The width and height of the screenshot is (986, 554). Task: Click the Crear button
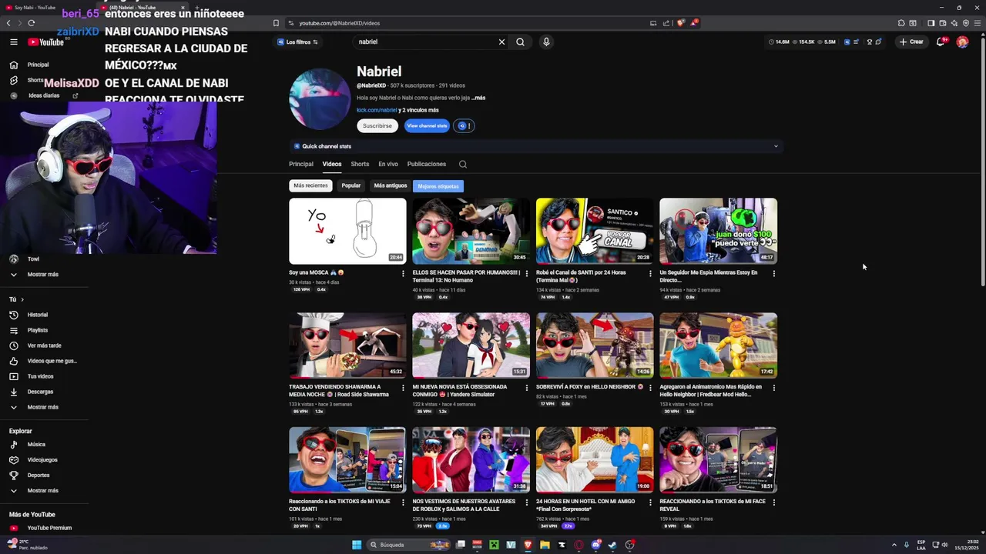(911, 42)
